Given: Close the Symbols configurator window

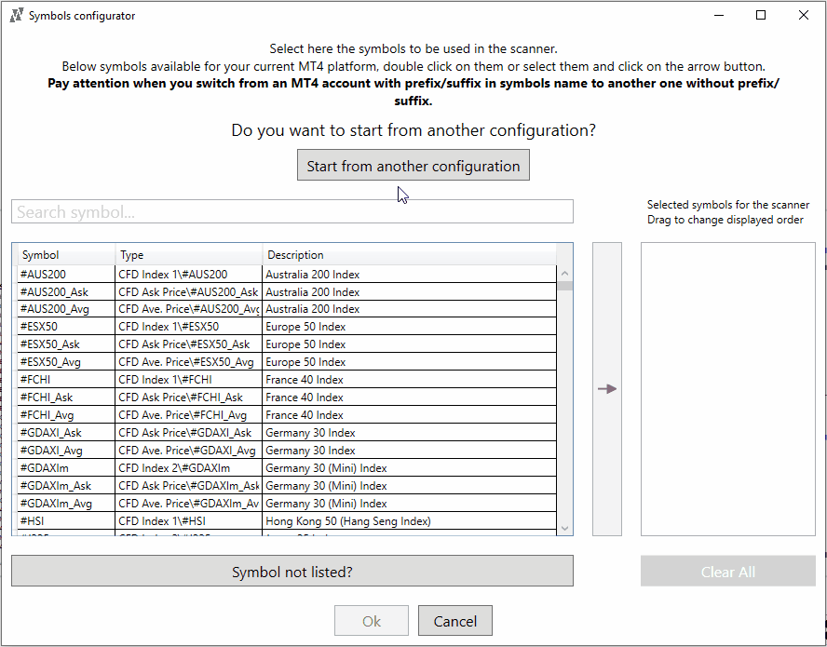Looking at the screenshot, I should [804, 15].
